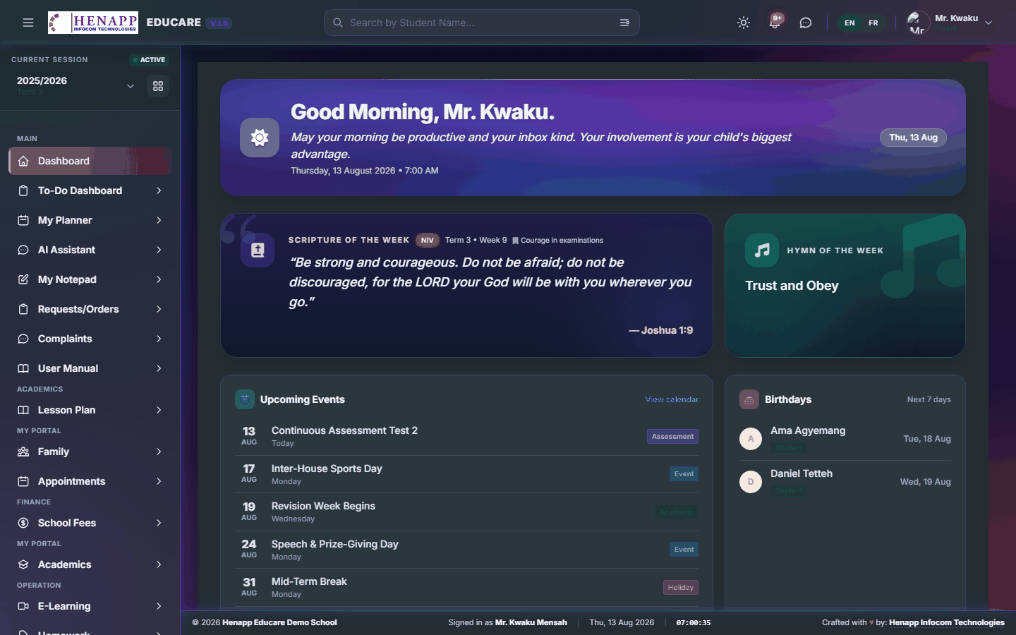1016x635 pixels.
Task: Open the Complaints menu
Action: pyautogui.click(x=90, y=339)
